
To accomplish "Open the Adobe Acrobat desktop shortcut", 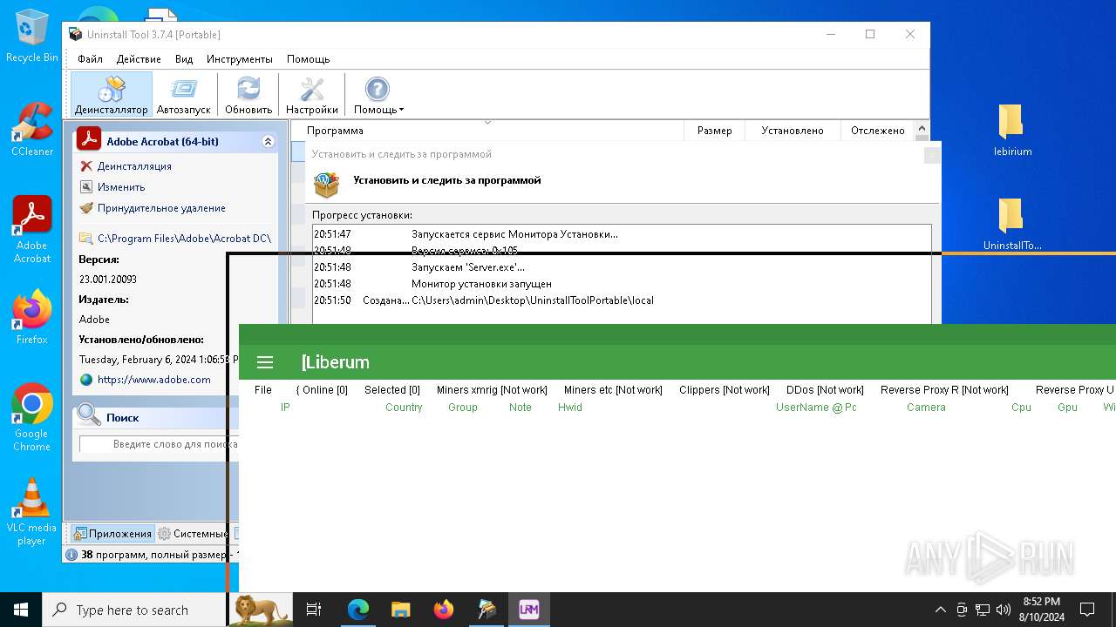I will click(x=32, y=229).
